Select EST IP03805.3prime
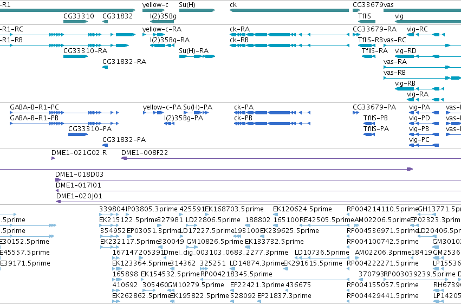This screenshot has width=461, height=304. coord(152,209)
